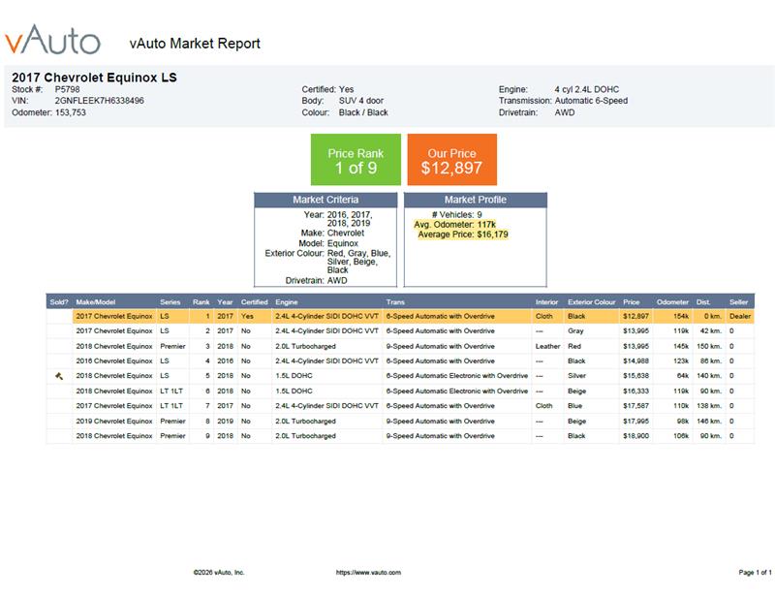Click the Dealer cell in the seller column
The width and height of the screenshot is (775, 595).
740,316
